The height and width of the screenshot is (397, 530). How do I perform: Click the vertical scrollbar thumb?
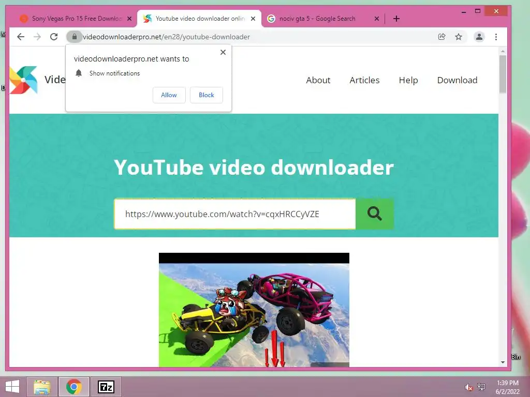coord(503,74)
